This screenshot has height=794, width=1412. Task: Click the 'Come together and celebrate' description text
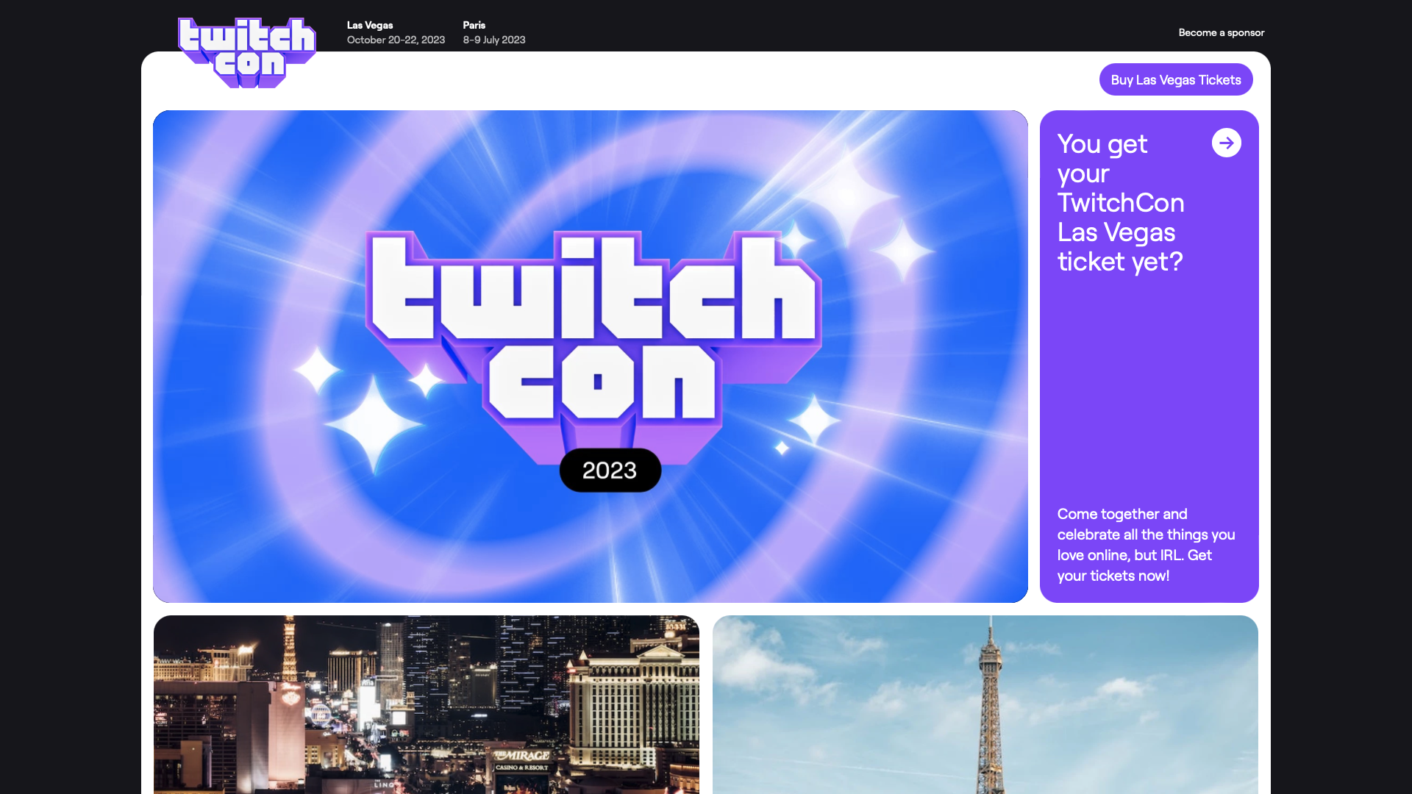point(1146,545)
